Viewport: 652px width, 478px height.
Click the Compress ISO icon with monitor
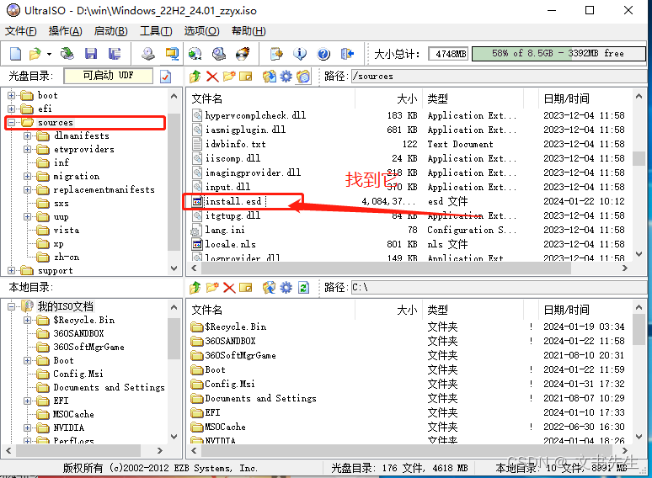tap(172, 54)
